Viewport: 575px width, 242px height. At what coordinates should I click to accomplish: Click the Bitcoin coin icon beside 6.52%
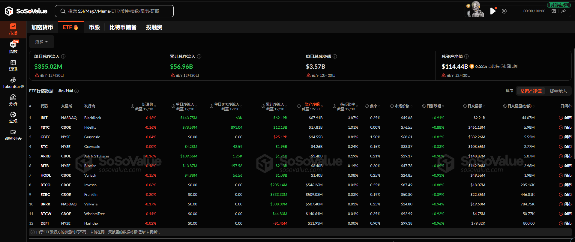click(472, 66)
